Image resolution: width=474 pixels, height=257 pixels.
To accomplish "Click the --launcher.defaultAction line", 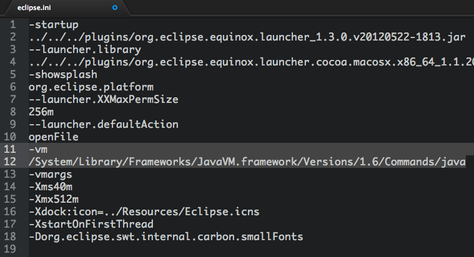I will point(104,124).
